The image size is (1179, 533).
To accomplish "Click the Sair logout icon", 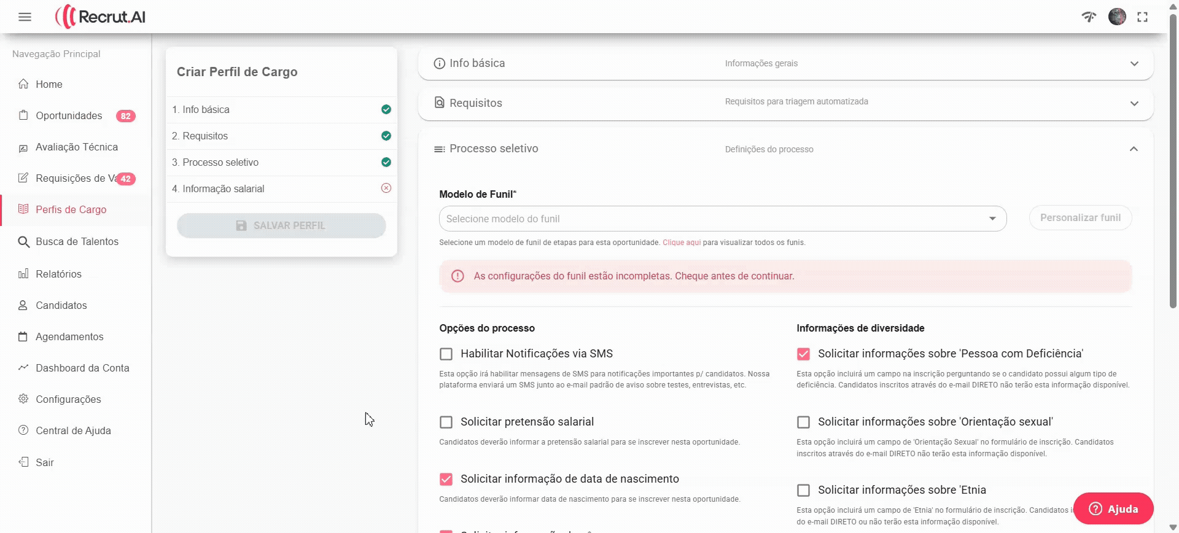I will (23, 462).
